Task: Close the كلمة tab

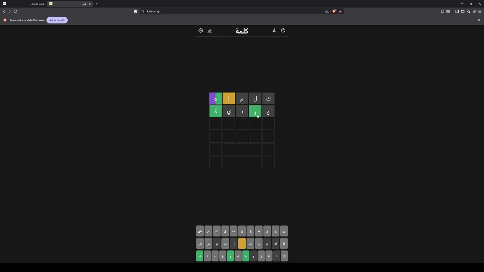Action: point(90,4)
